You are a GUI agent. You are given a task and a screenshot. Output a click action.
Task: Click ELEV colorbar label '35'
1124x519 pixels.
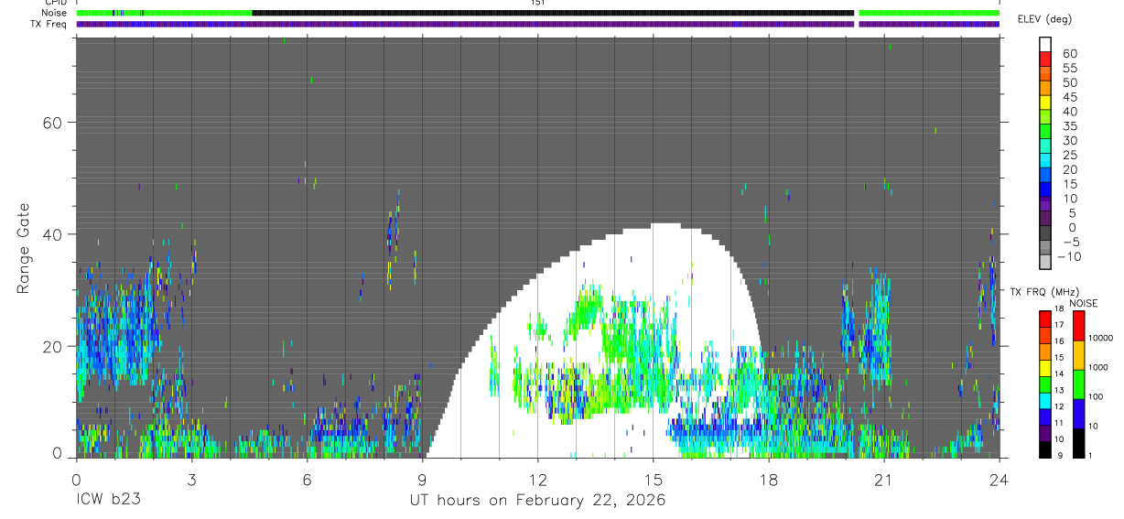1070,125
